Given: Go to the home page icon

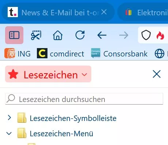Looking at the screenshot, I should click(58, 35).
